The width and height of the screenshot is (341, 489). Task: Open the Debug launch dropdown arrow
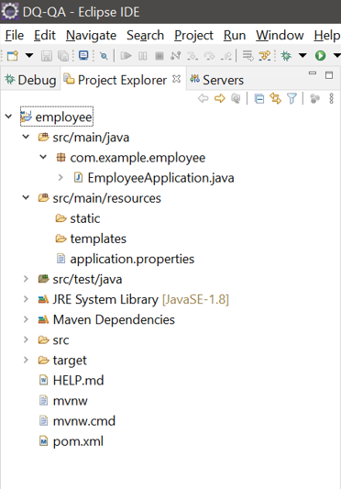(x=302, y=56)
